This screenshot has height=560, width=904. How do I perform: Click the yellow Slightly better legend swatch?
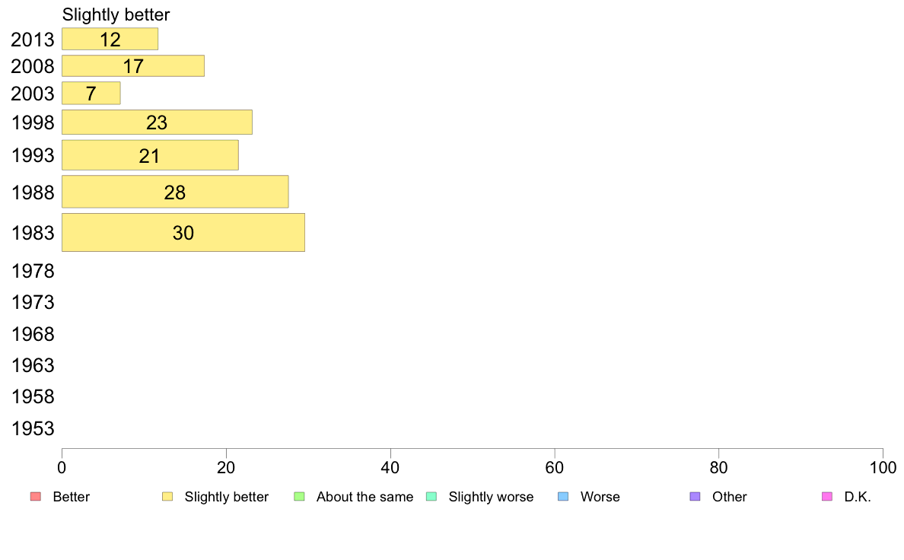167,497
